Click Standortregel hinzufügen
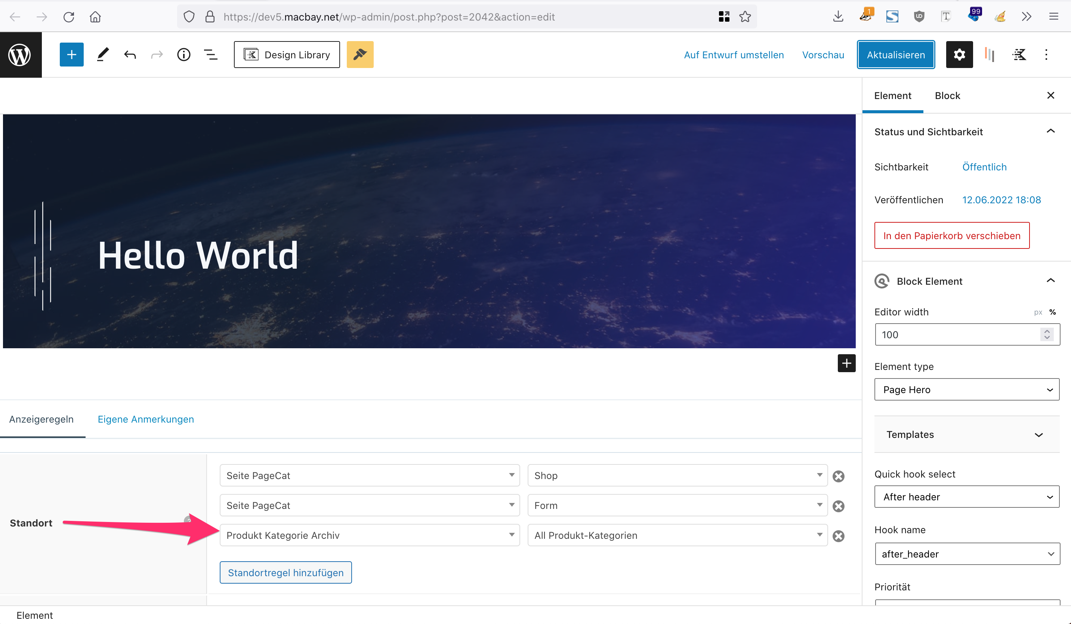 pos(286,572)
